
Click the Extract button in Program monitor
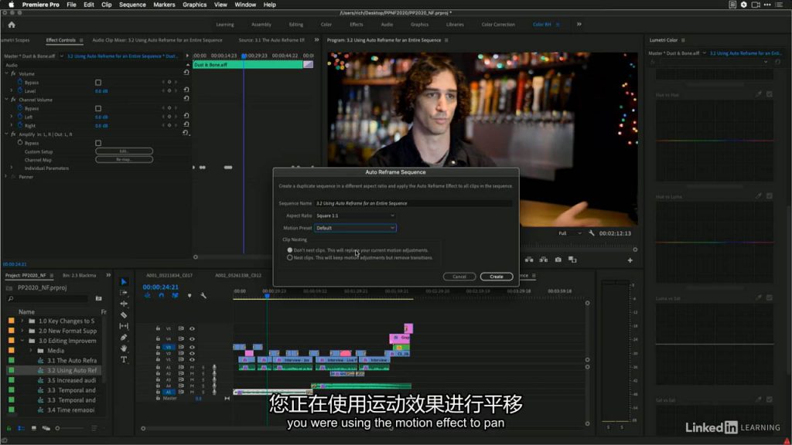(544, 260)
